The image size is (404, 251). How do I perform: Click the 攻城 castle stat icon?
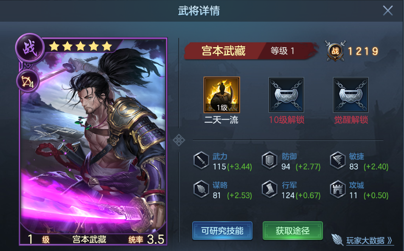[x=338, y=189]
